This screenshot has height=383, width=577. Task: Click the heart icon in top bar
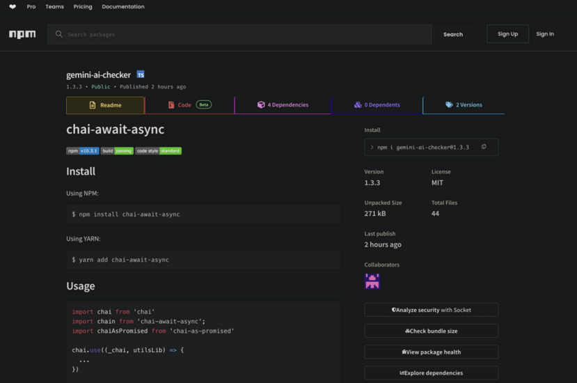pyautogui.click(x=13, y=7)
